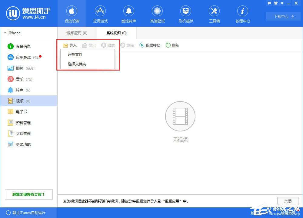Open the 刷机越狱 jailbreak section
Image resolution: width=303 pixels, height=218 pixels.
186,14
